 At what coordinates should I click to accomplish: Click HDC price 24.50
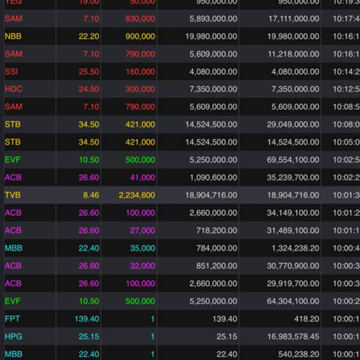[x=89, y=89]
